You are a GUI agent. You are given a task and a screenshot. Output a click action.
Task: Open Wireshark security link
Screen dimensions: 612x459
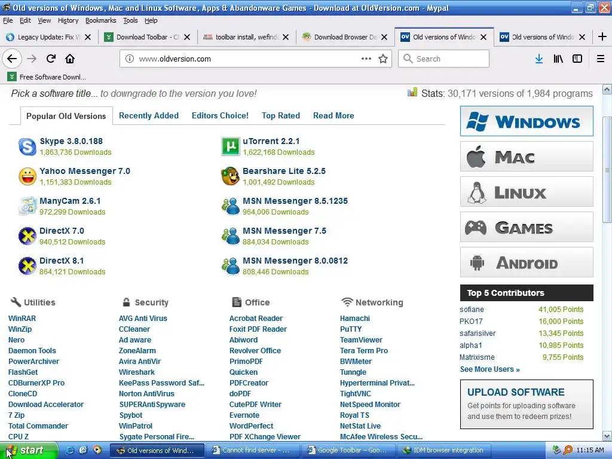pos(137,372)
